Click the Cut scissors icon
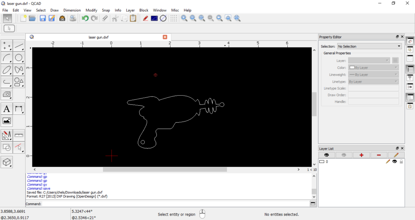Image resolution: width=415 pixels, height=220 pixels. 115,18
